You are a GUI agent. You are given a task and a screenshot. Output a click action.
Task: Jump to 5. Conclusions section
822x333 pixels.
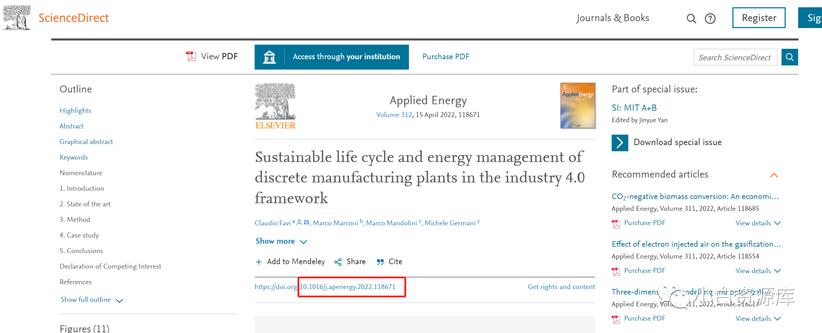81,251
